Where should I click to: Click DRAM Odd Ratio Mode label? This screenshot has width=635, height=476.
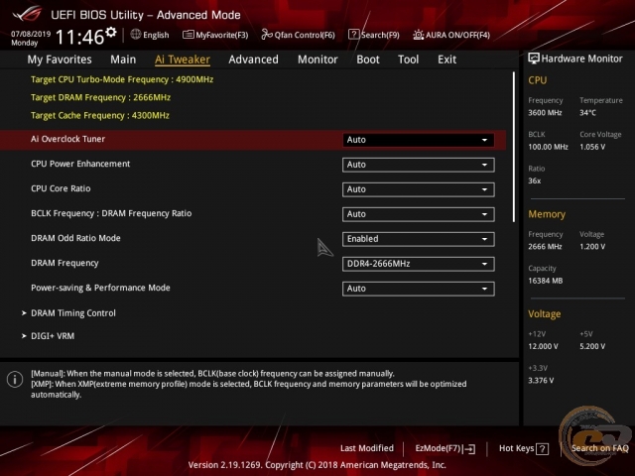point(75,238)
